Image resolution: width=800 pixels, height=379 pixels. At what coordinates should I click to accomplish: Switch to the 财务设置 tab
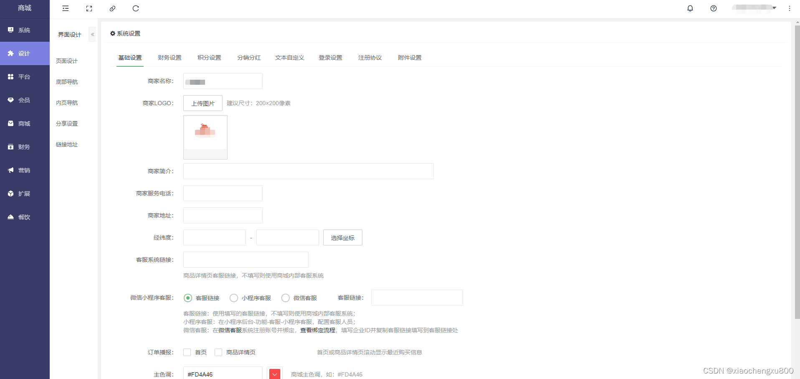[170, 58]
